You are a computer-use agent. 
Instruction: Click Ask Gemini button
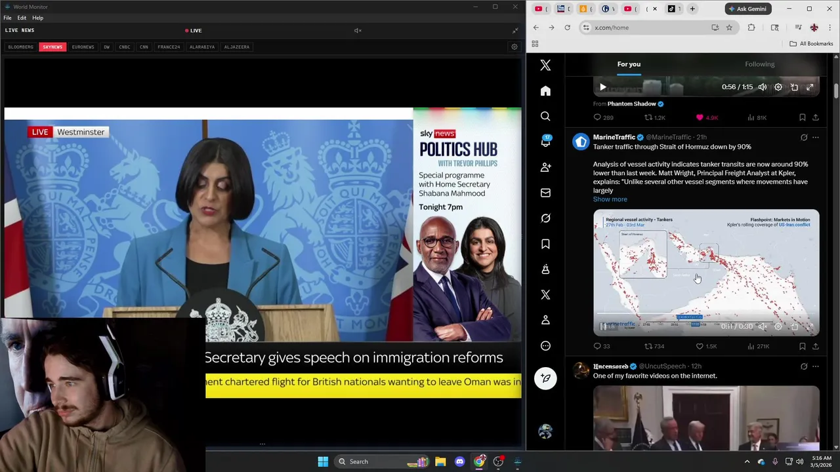click(x=747, y=9)
